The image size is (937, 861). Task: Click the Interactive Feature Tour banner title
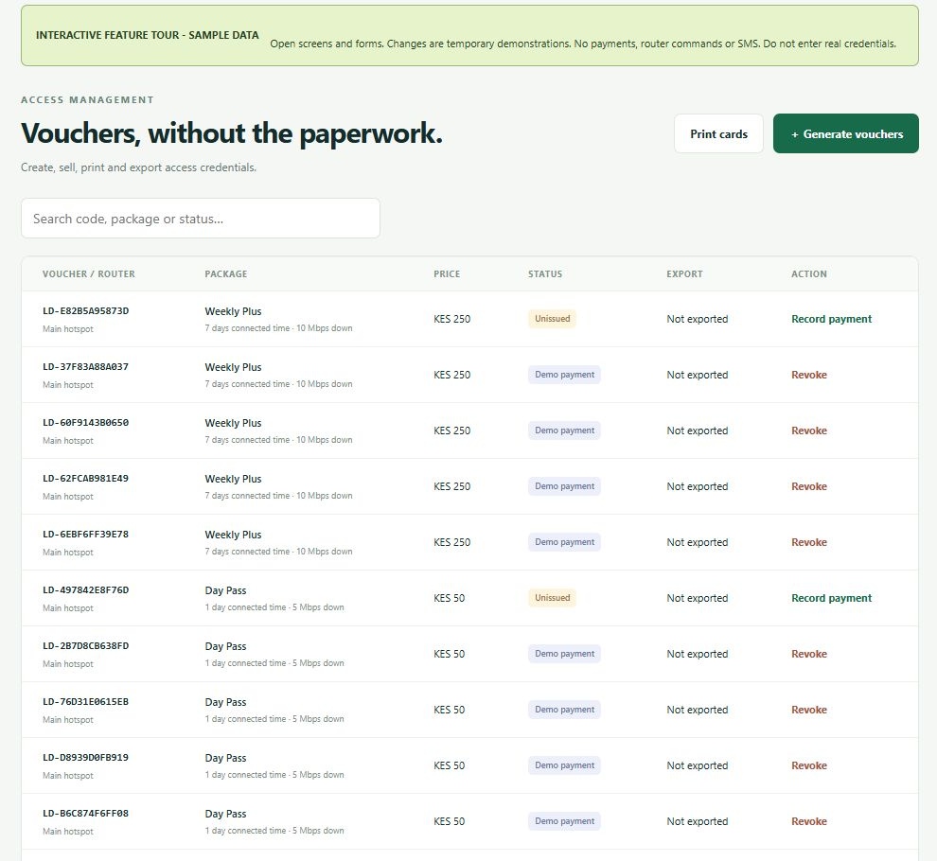pyautogui.click(x=147, y=35)
